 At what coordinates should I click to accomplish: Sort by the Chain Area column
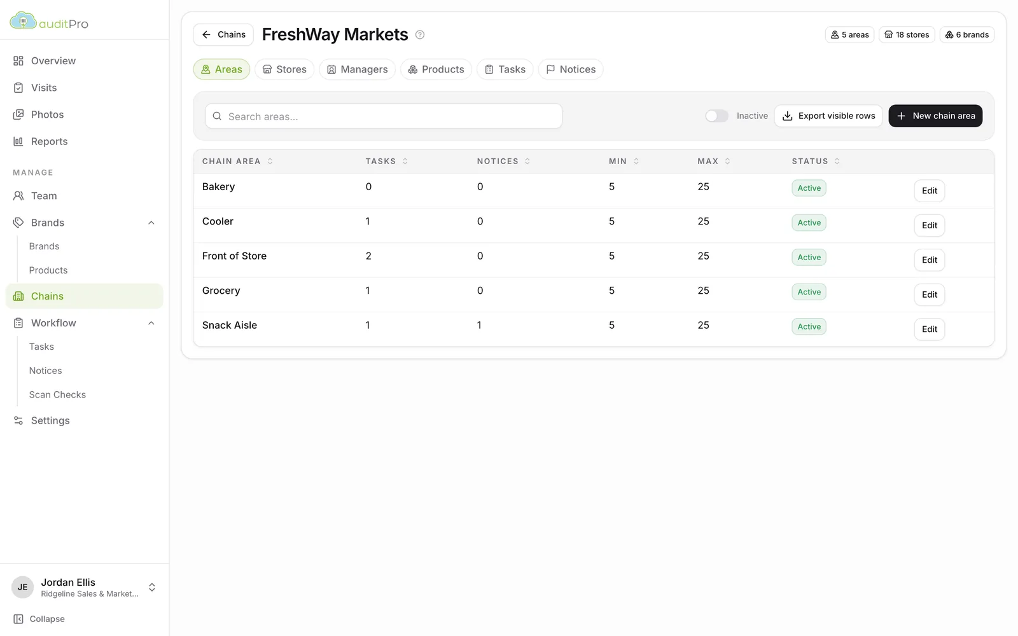click(237, 162)
